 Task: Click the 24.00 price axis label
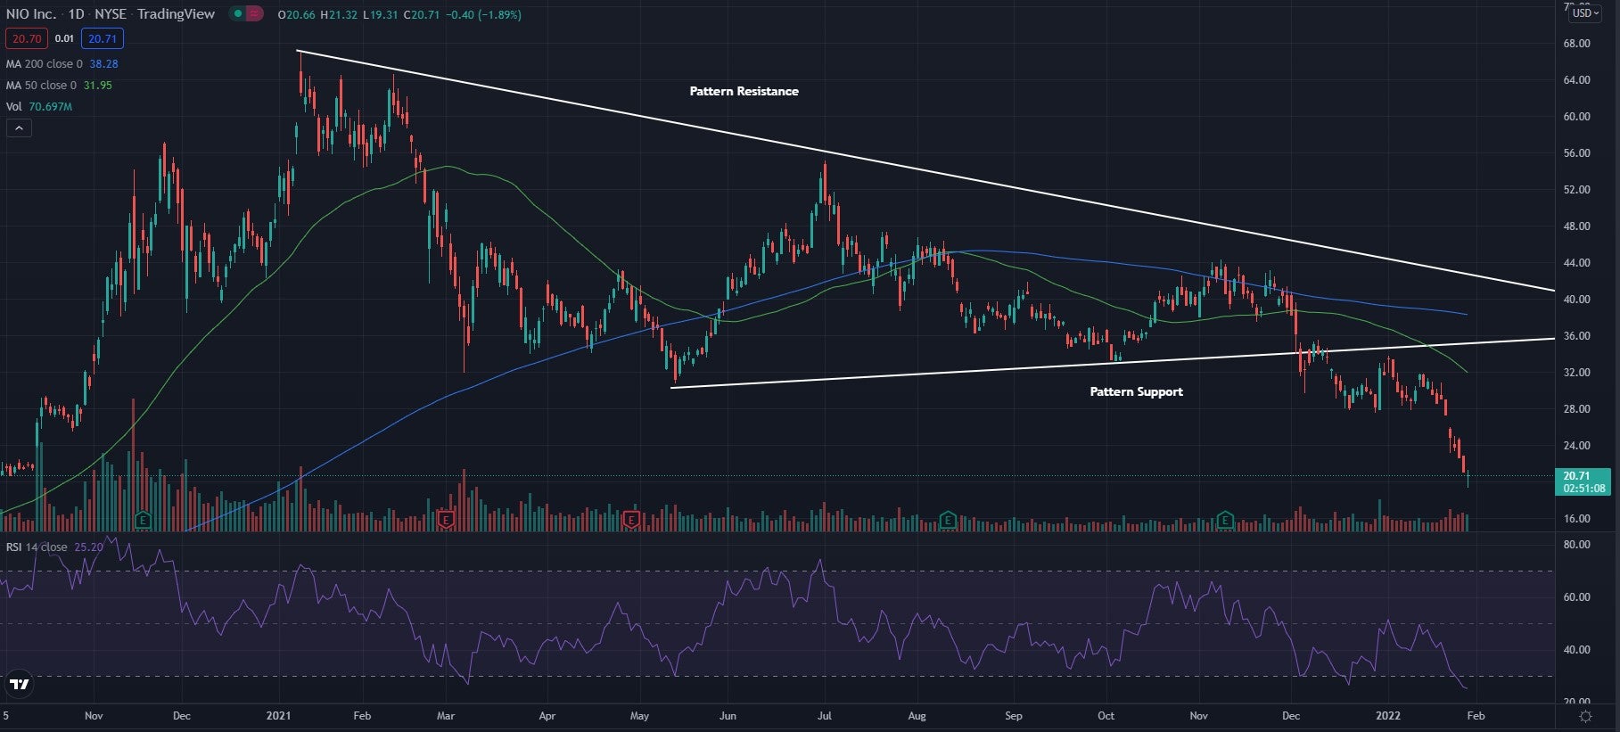[x=1576, y=446]
